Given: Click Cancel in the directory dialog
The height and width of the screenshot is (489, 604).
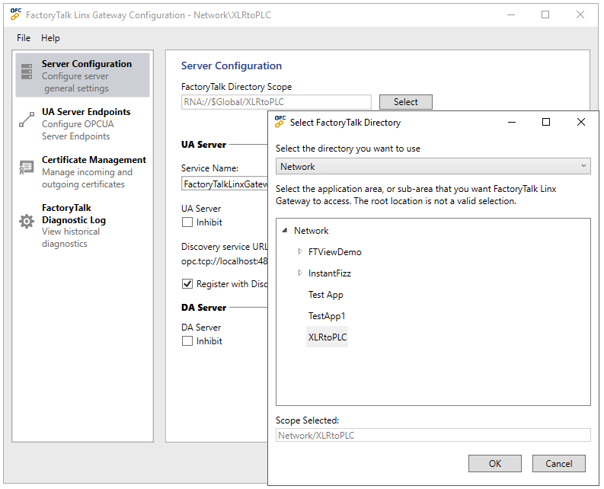Looking at the screenshot, I should [x=559, y=463].
